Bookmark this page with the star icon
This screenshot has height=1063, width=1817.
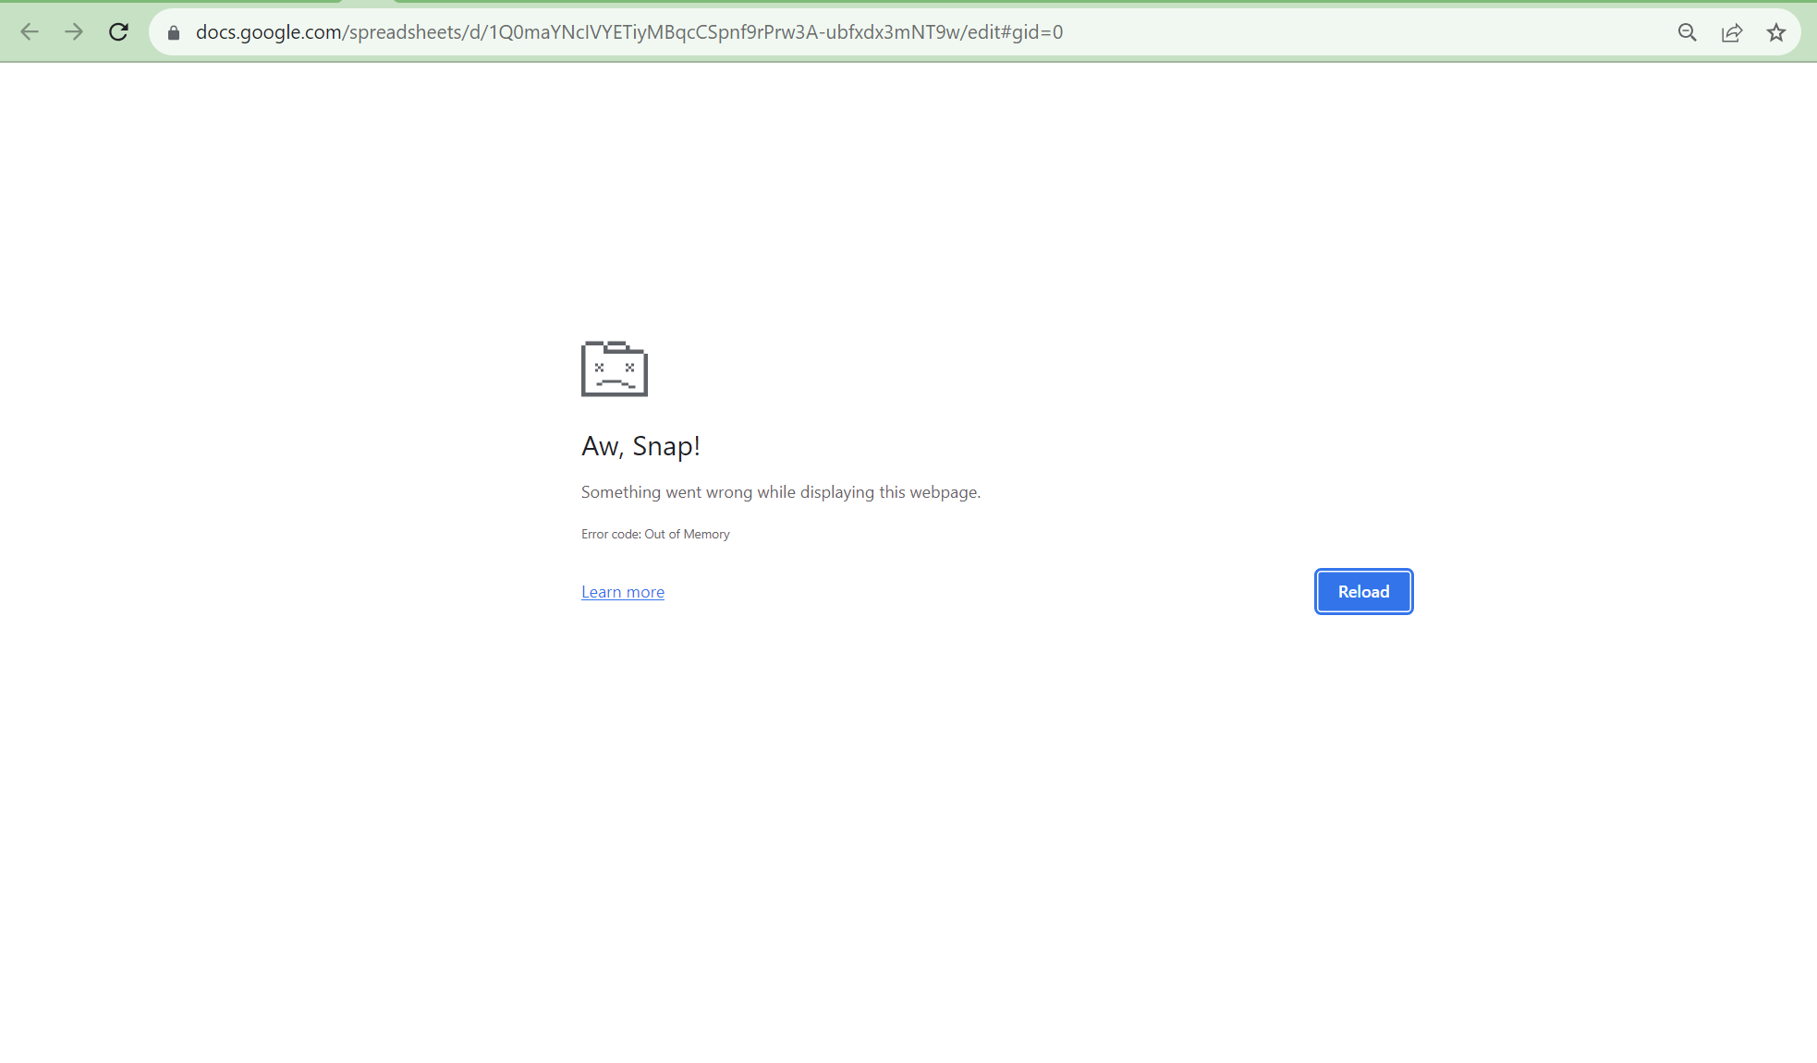click(x=1775, y=32)
